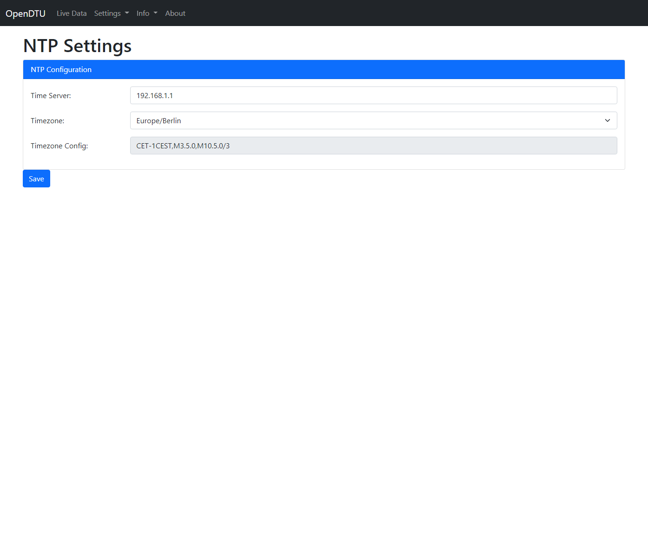Open the Live Data page
Image resolution: width=648 pixels, height=558 pixels.
(72, 13)
